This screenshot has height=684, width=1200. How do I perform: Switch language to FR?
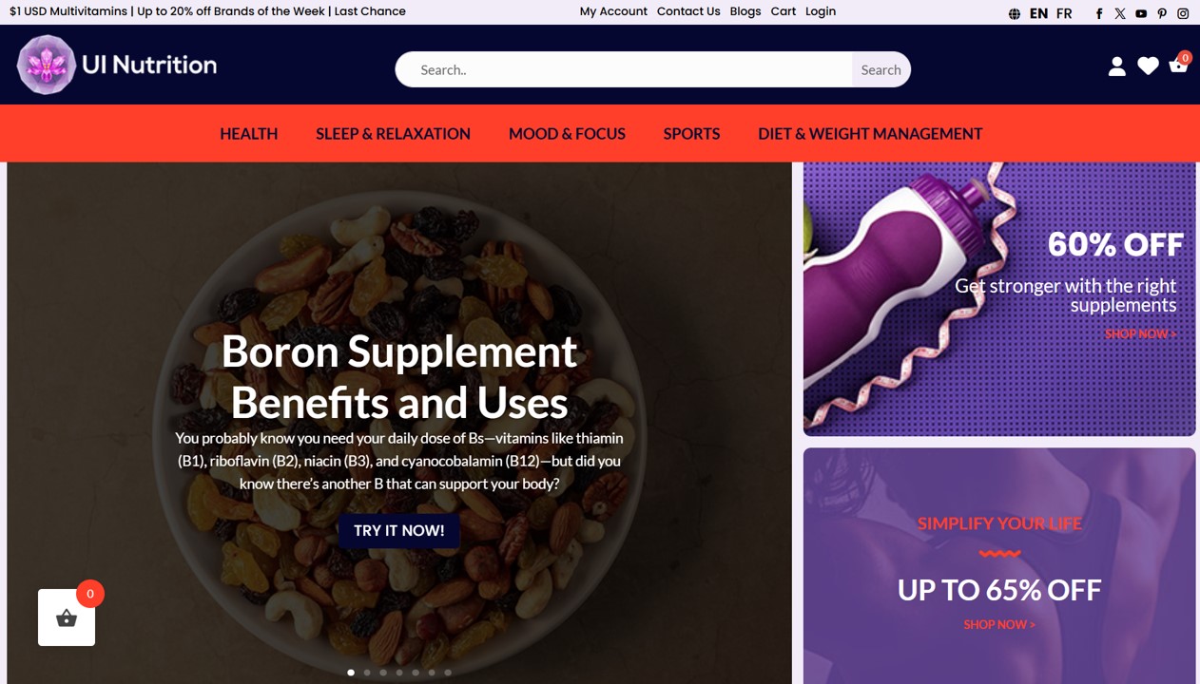1064,13
